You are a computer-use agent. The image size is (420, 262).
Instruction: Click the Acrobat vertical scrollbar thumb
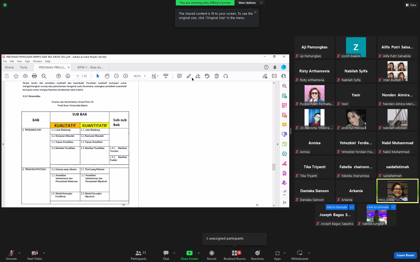[x=274, y=167]
